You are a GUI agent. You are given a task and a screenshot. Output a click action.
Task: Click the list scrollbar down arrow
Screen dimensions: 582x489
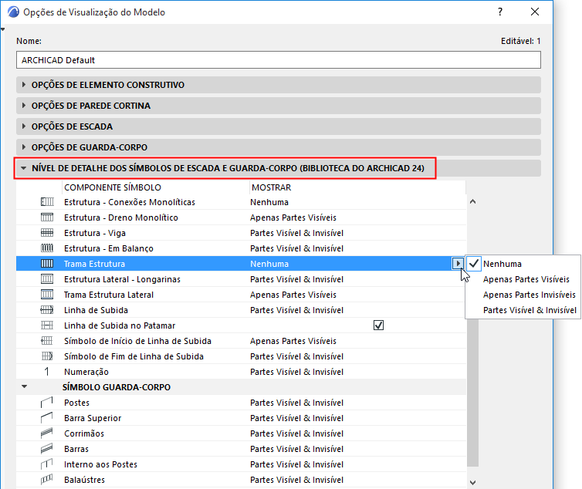click(x=472, y=482)
